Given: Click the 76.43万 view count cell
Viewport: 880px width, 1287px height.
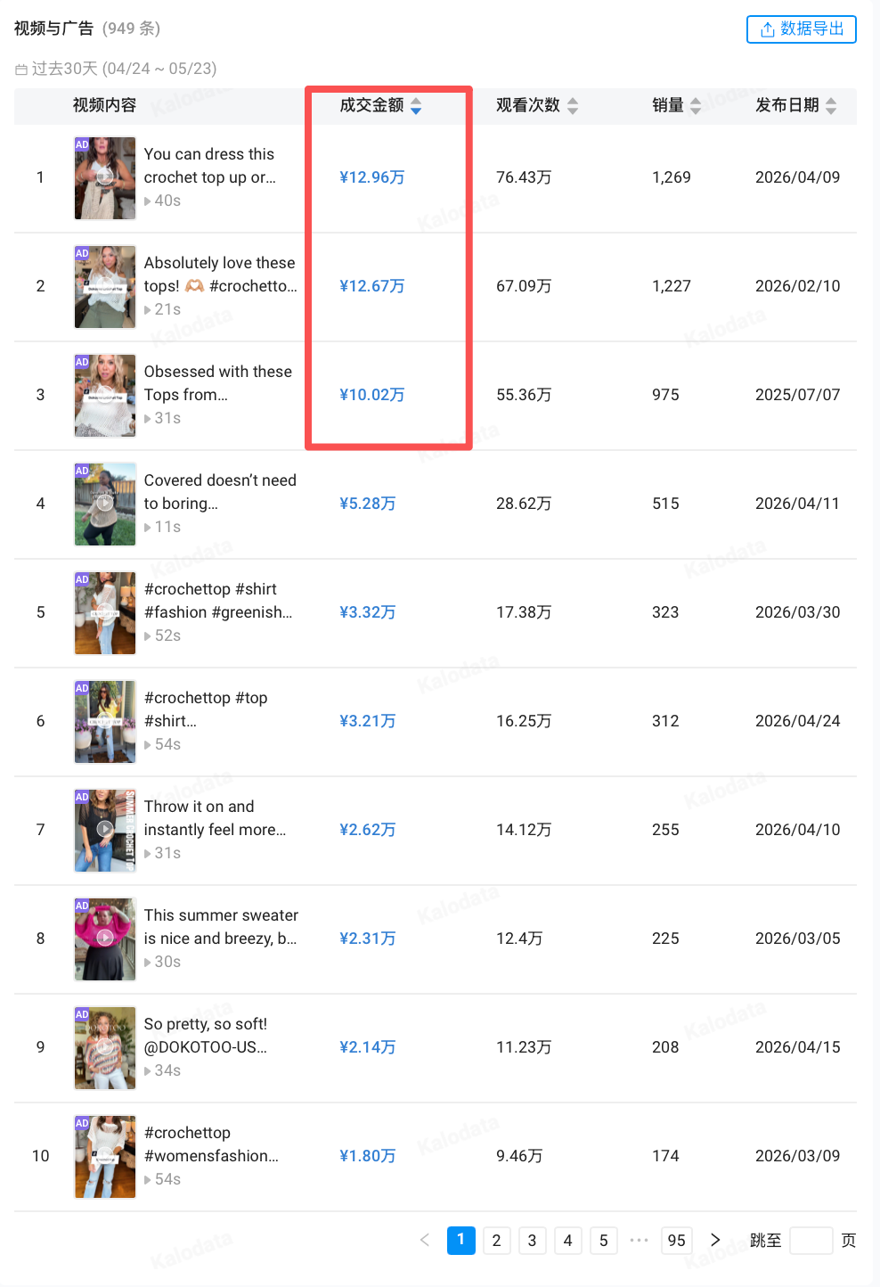Looking at the screenshot, I should coord(524,177).
